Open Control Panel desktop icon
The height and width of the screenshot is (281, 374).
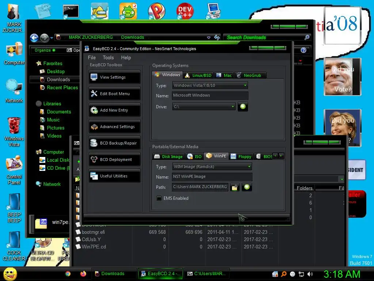pos(14,170)
